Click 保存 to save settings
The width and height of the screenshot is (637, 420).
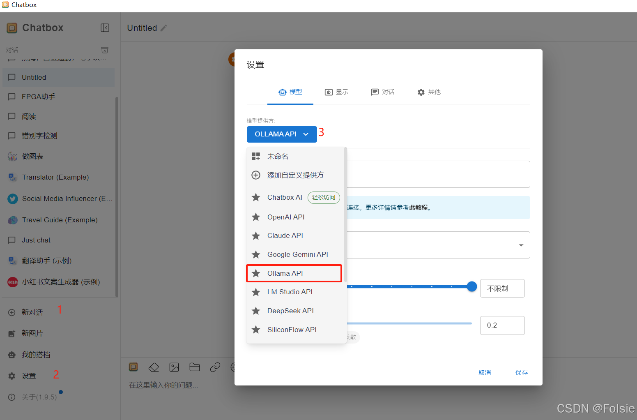522,372
